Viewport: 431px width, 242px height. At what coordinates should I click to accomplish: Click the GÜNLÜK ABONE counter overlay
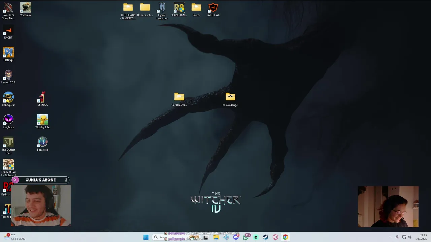[x=40, y=180]
